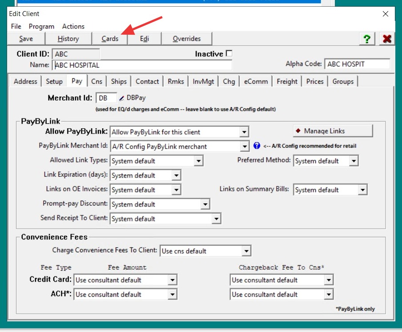
Task: Open the Preferred Method dropdown
Action: (x=354, y=161)
